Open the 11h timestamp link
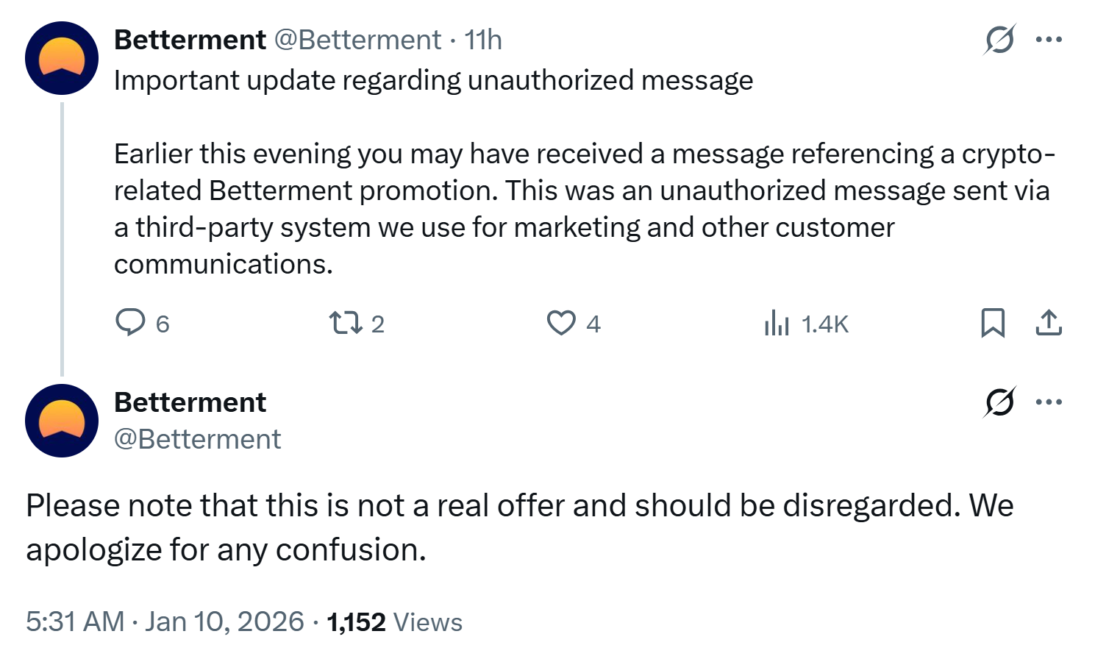This screenshot has width=1095, height=659. (483, 40)
